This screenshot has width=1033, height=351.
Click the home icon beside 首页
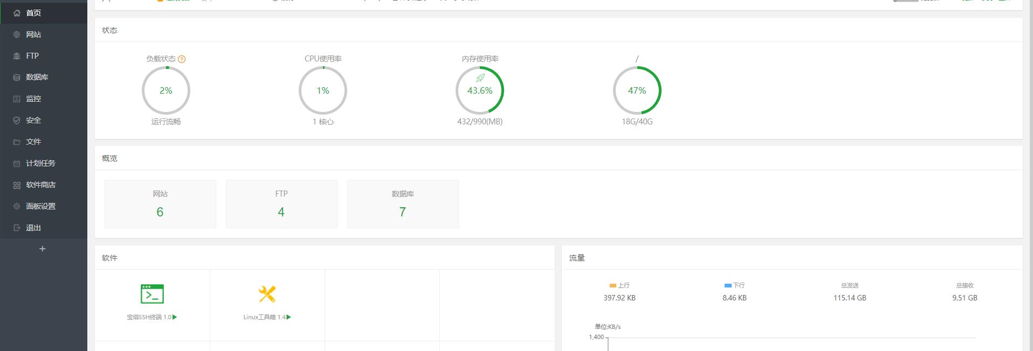coord(17,13)
